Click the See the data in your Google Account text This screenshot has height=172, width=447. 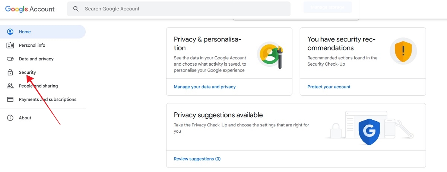click(x=210, y=64)
